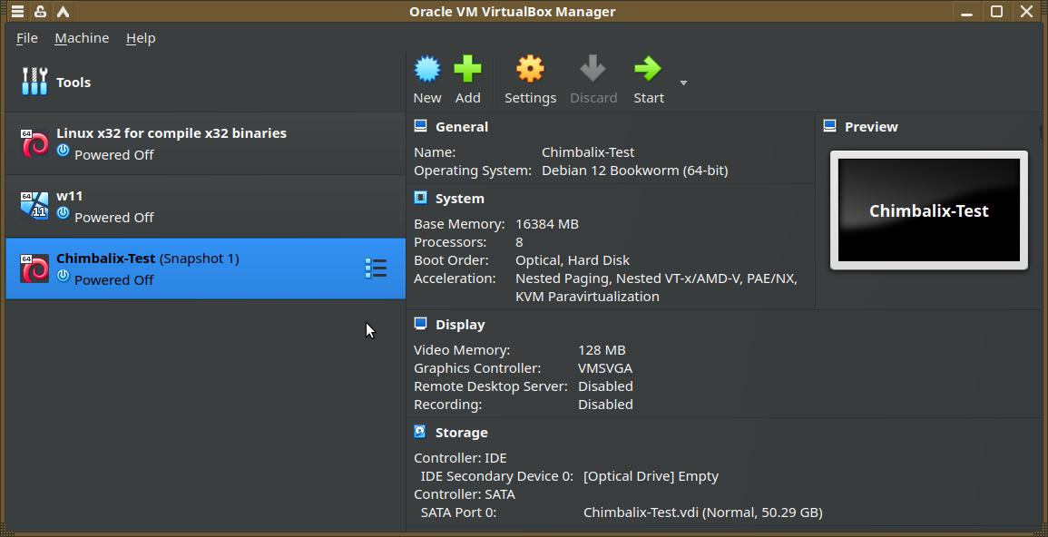1048x537 pixels.
Task: Click the General section header link
Action: [x=461, y=127]
